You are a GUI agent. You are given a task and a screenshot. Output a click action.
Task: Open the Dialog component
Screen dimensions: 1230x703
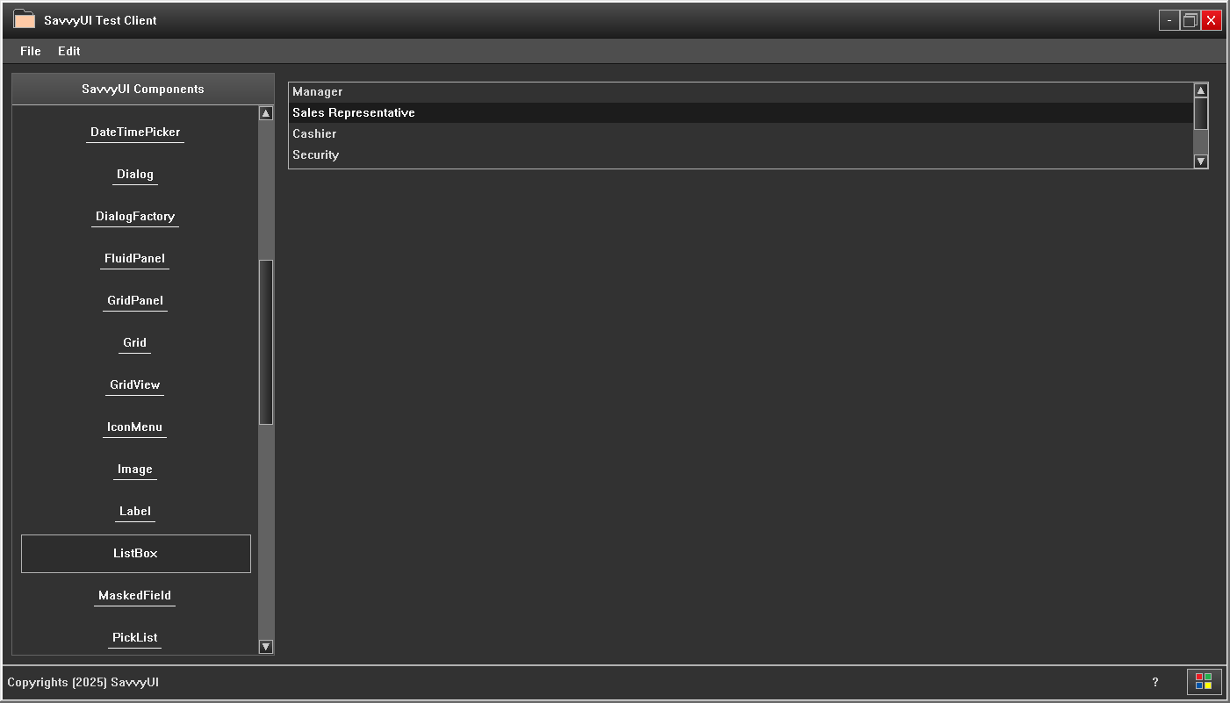pos(134,174)
